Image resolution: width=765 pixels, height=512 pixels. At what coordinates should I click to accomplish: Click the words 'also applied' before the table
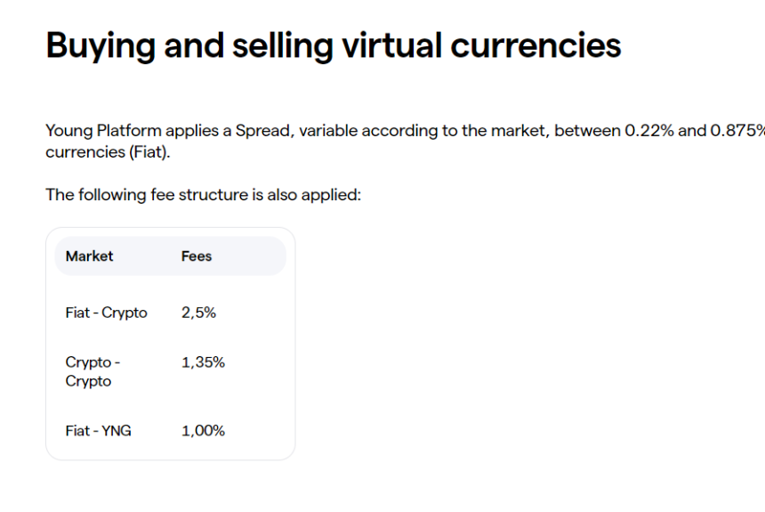point(314,195)
